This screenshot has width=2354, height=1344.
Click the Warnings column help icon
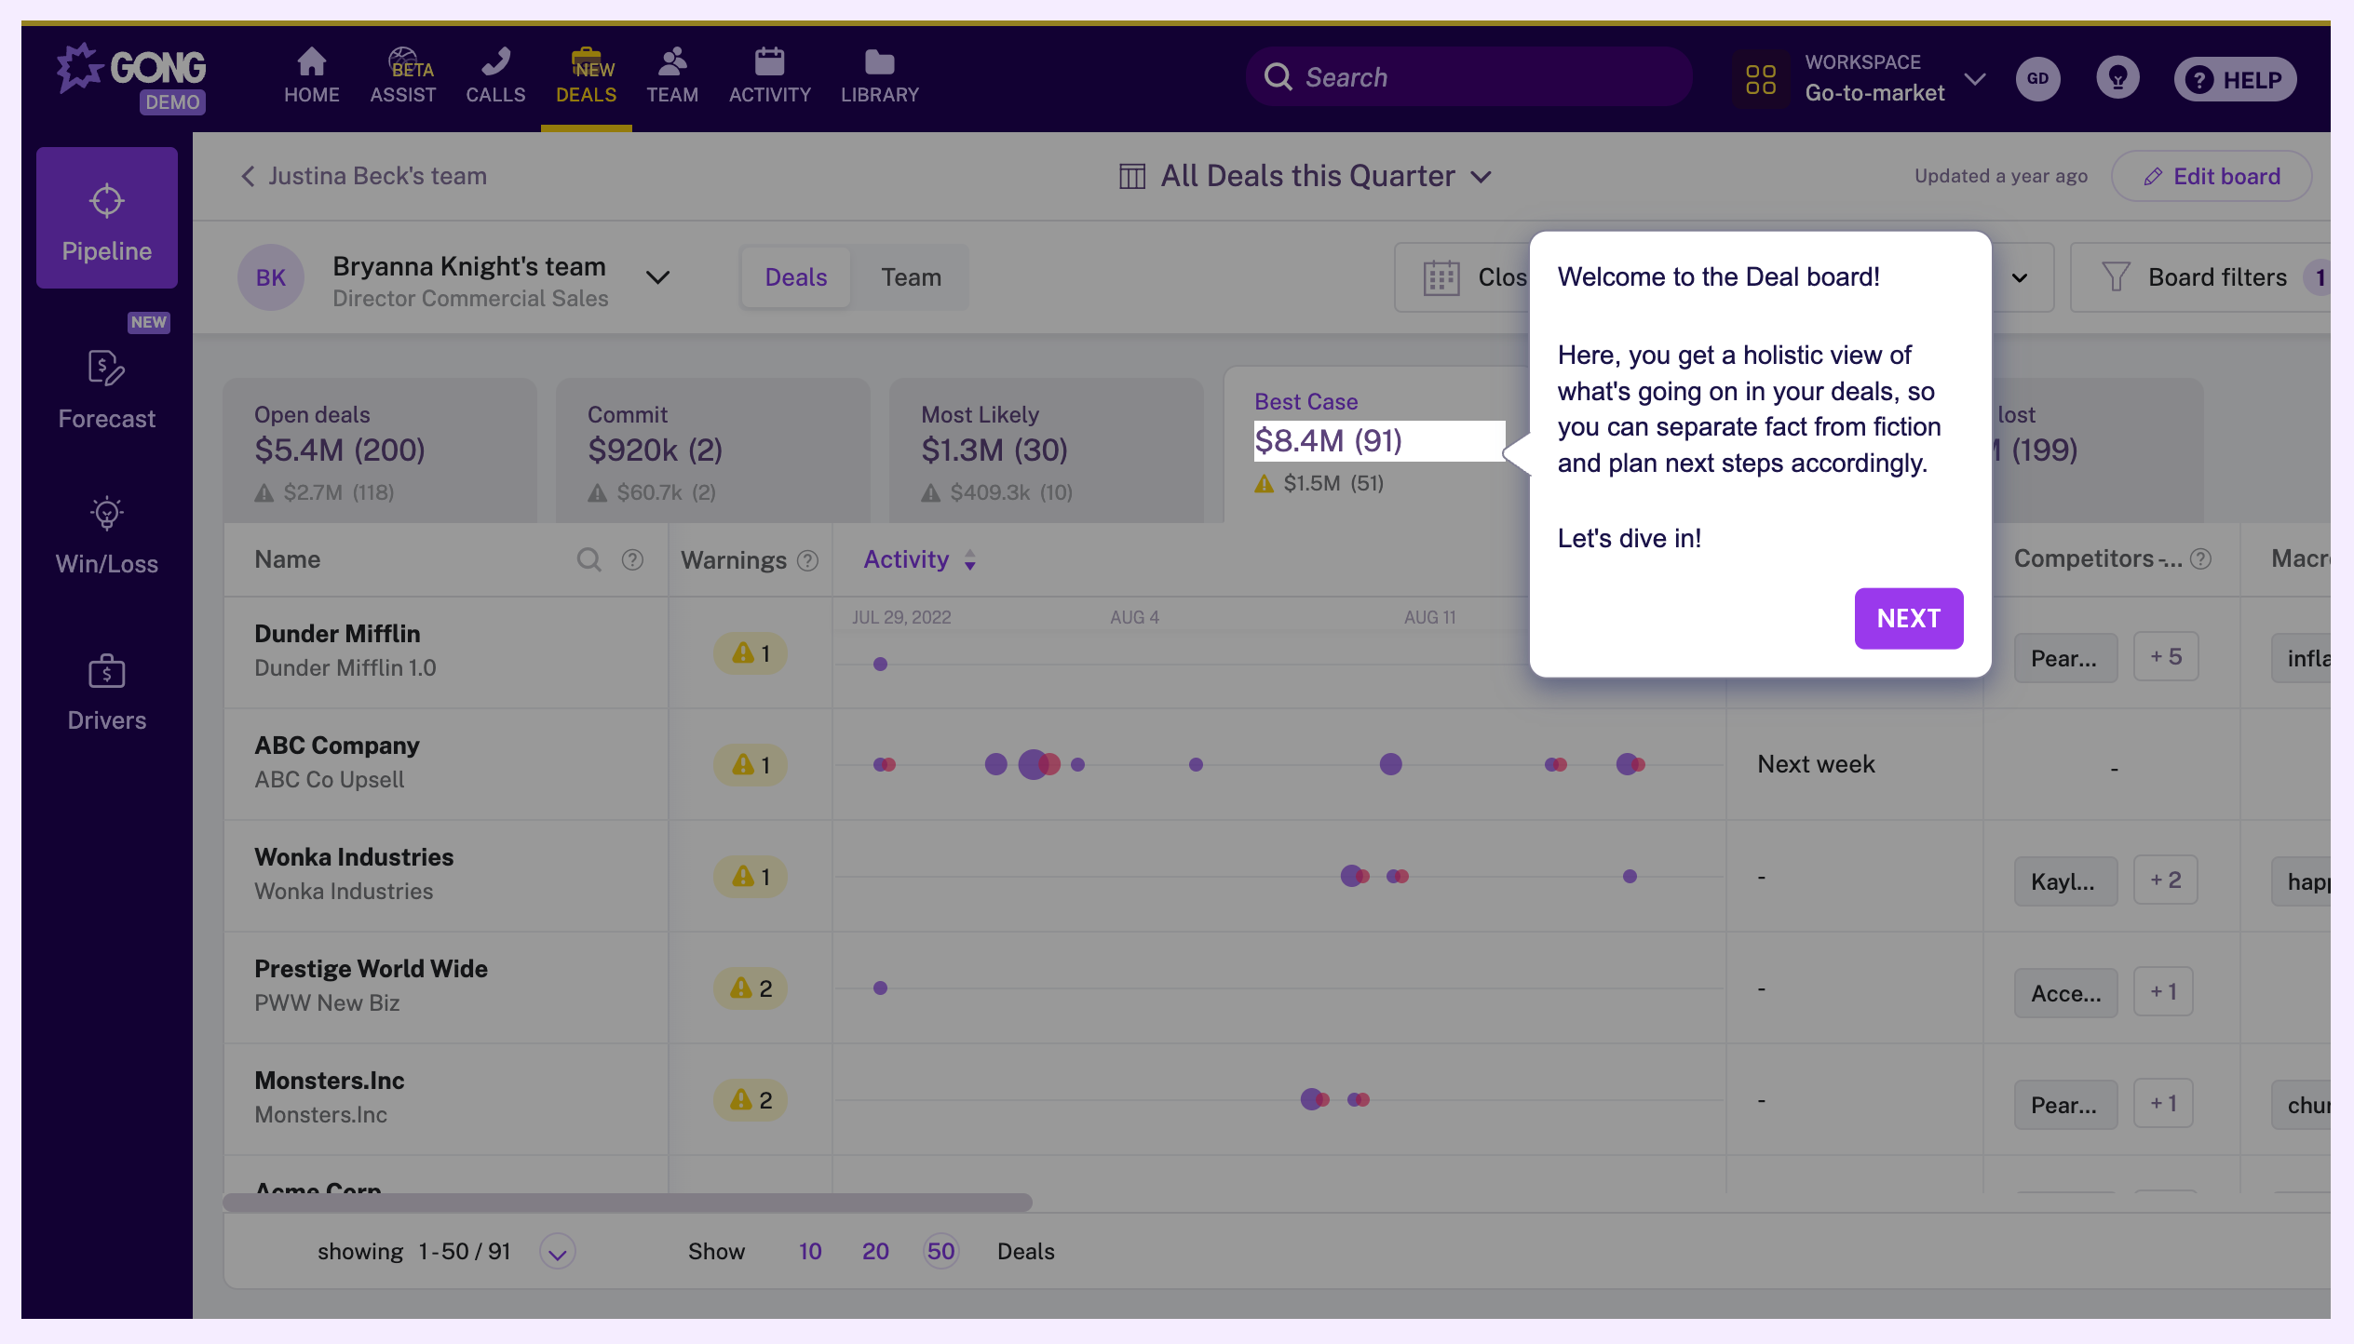[807, 560]
